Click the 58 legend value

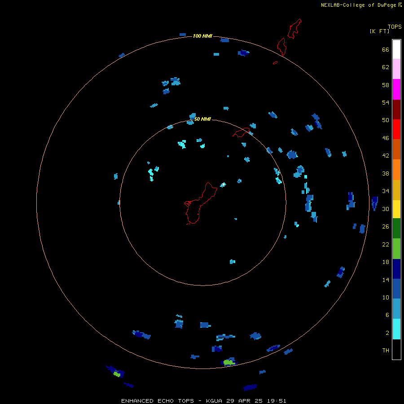pyautogui.click(x=386, y=85)
